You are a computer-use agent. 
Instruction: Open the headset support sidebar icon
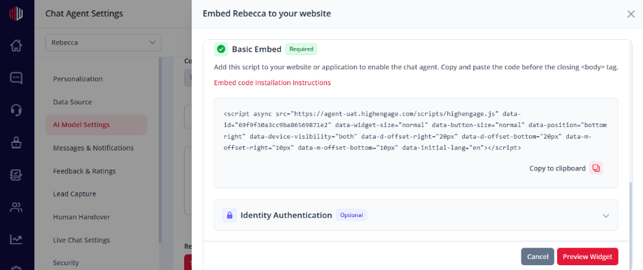click(16, 110)
